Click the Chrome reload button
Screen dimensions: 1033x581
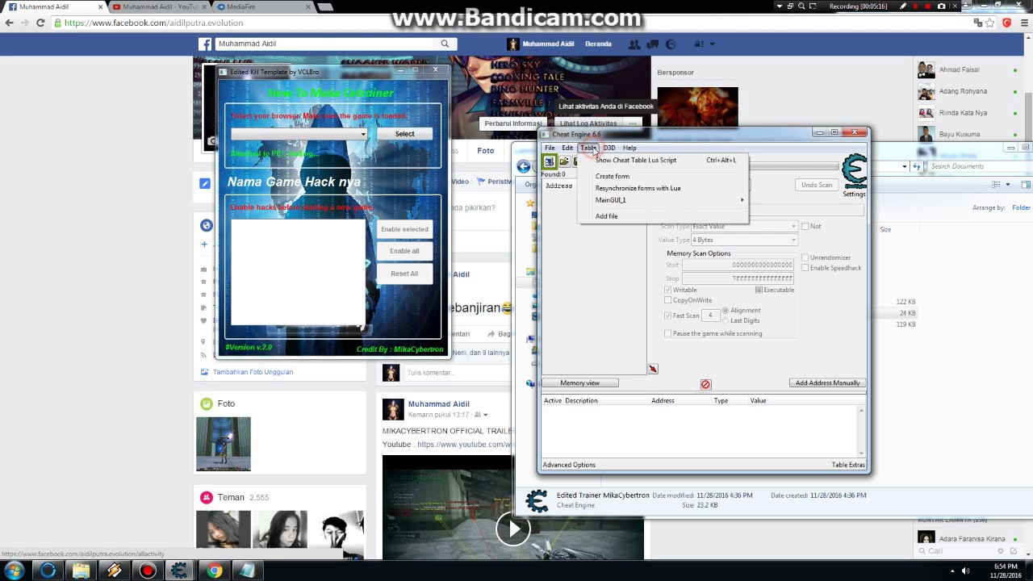[x=40, y=23]
